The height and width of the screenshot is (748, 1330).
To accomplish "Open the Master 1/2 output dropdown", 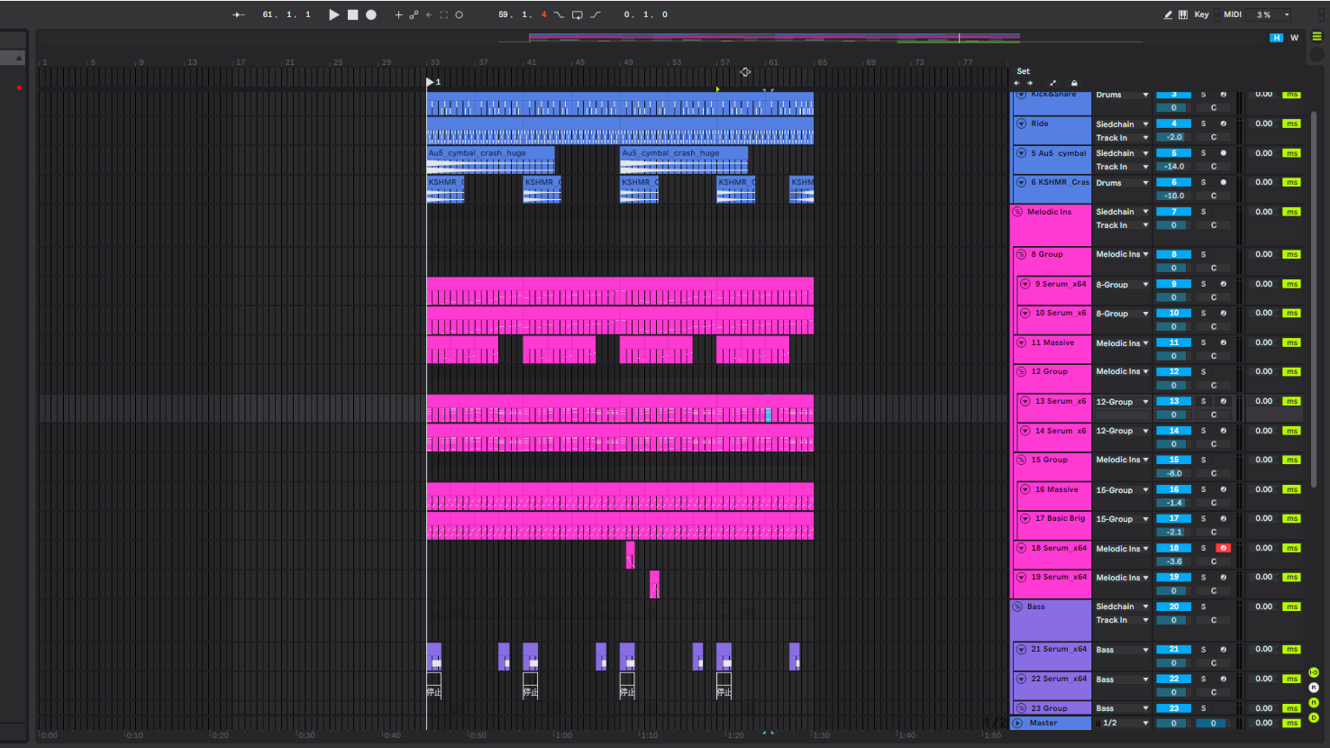I will pyautogui.click(x=1122, y=723).
